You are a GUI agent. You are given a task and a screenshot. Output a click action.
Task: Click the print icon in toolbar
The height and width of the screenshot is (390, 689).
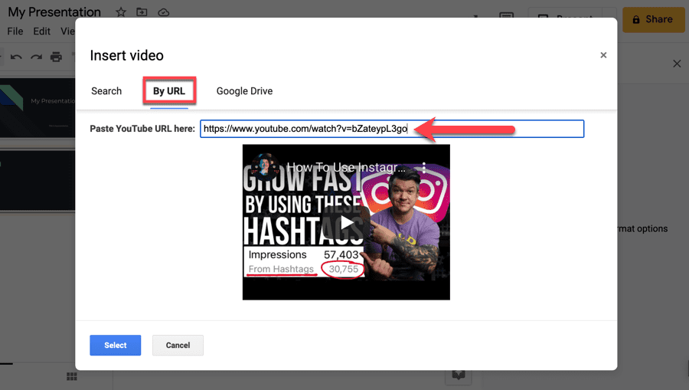point(56,57)
